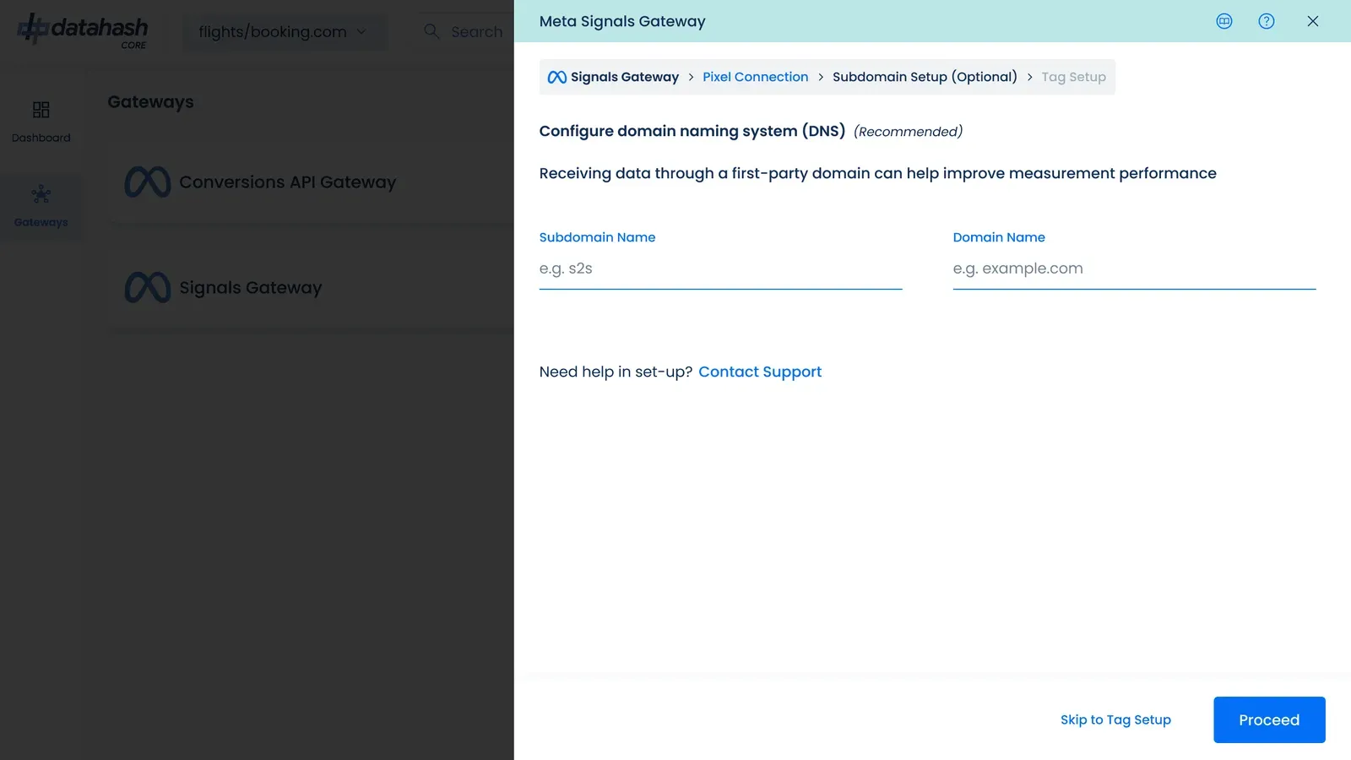Viewport: 1351px width, 760px height.
Task: Click the search magnifier icon
Action: point(431,31)
